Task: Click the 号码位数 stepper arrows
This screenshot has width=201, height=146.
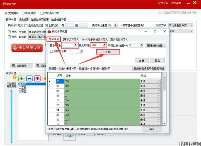Action: pyautogui.click(x=141, y=45)
